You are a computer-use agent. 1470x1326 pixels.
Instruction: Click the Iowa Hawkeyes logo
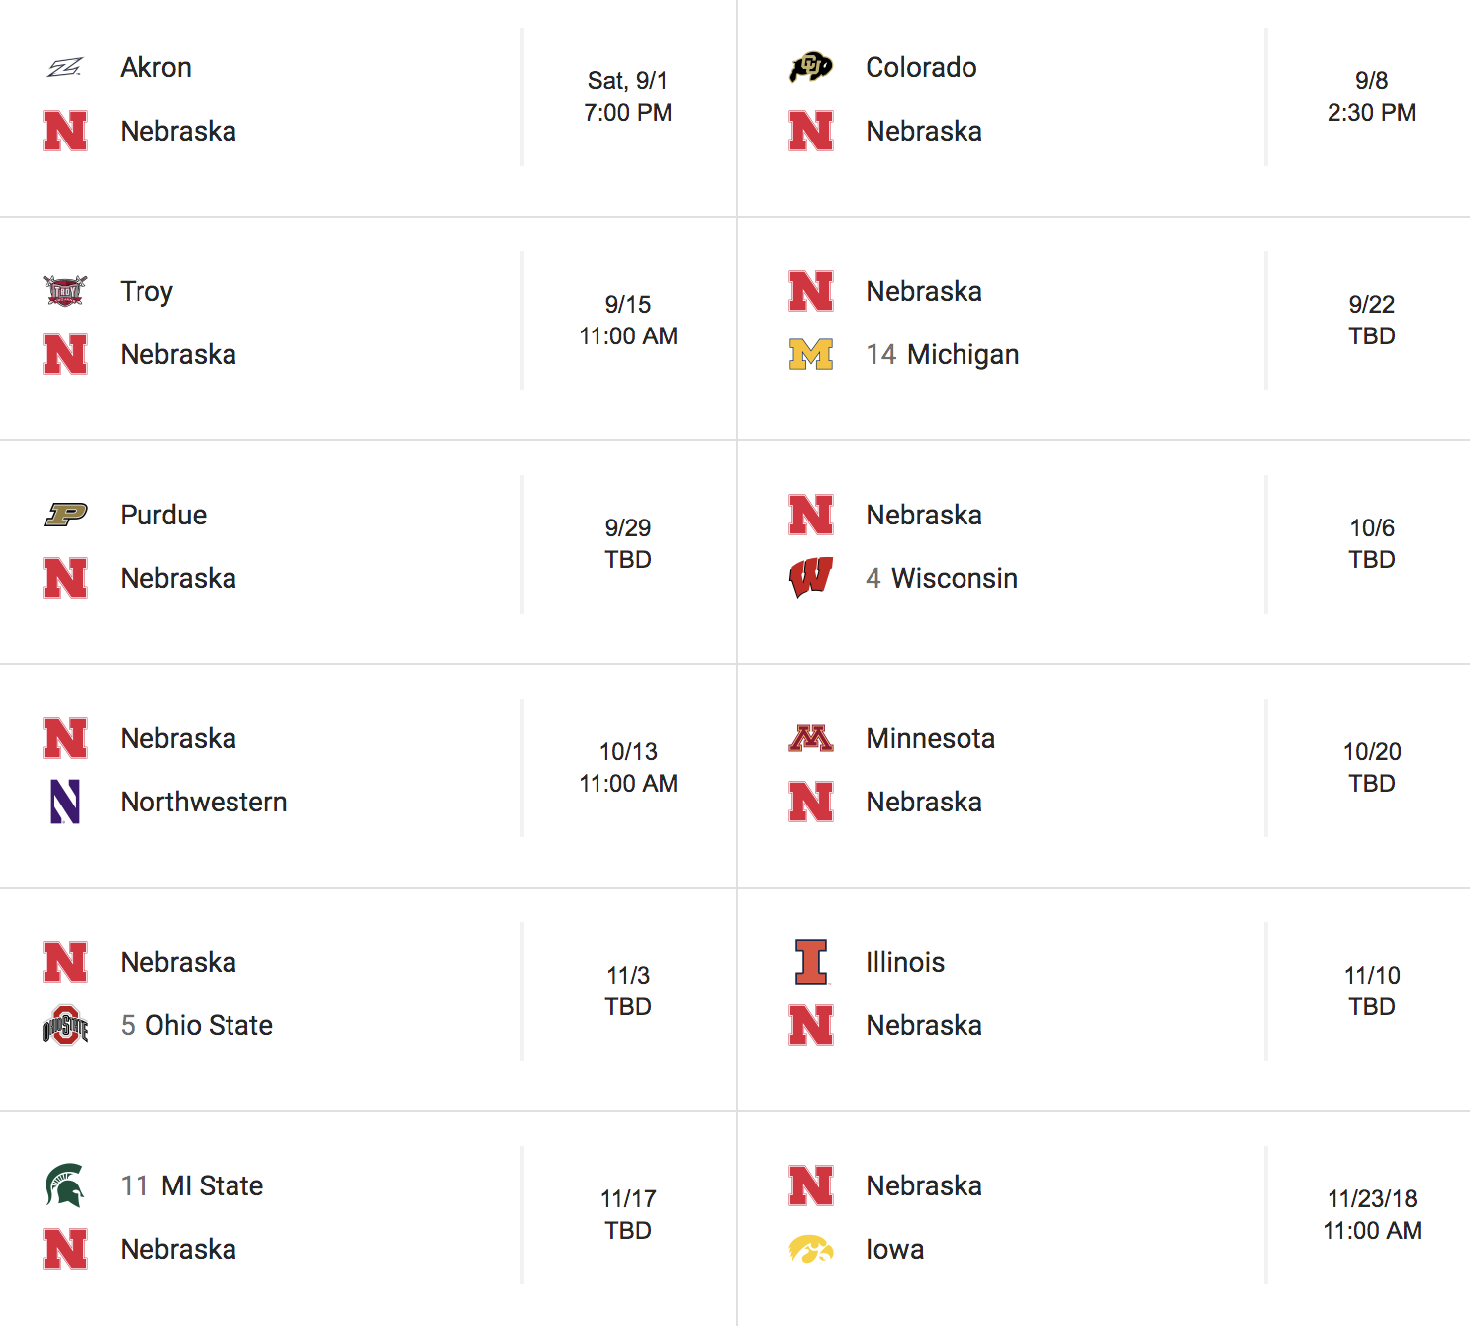pyautogui.click(x=811, y=1249)
